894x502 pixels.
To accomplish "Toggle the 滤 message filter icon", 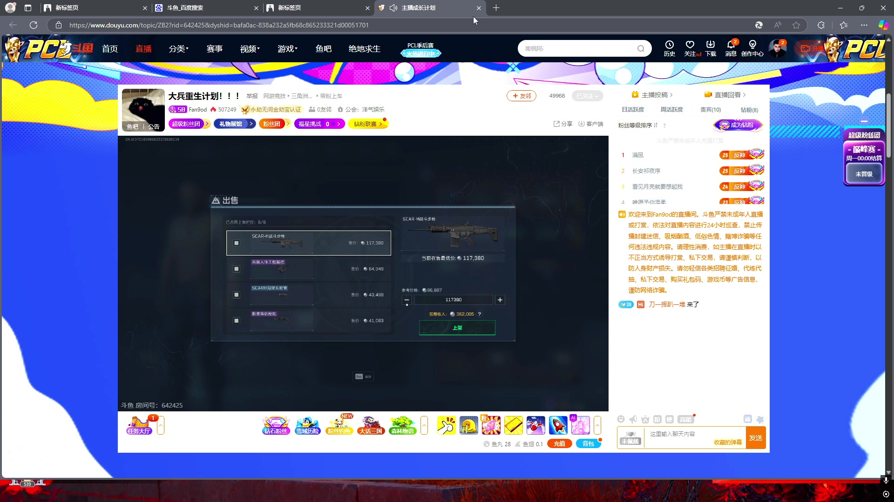I will pos(747,419).
